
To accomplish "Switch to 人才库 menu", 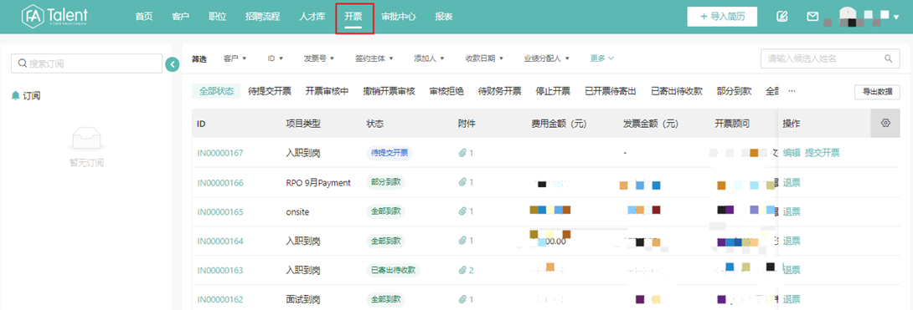I will [x=312, y=17].
